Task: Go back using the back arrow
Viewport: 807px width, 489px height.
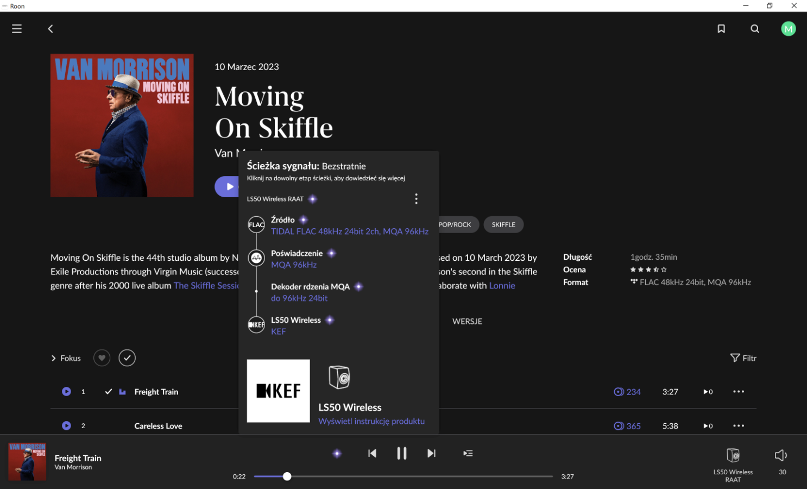Action: (x=51, y=29)
